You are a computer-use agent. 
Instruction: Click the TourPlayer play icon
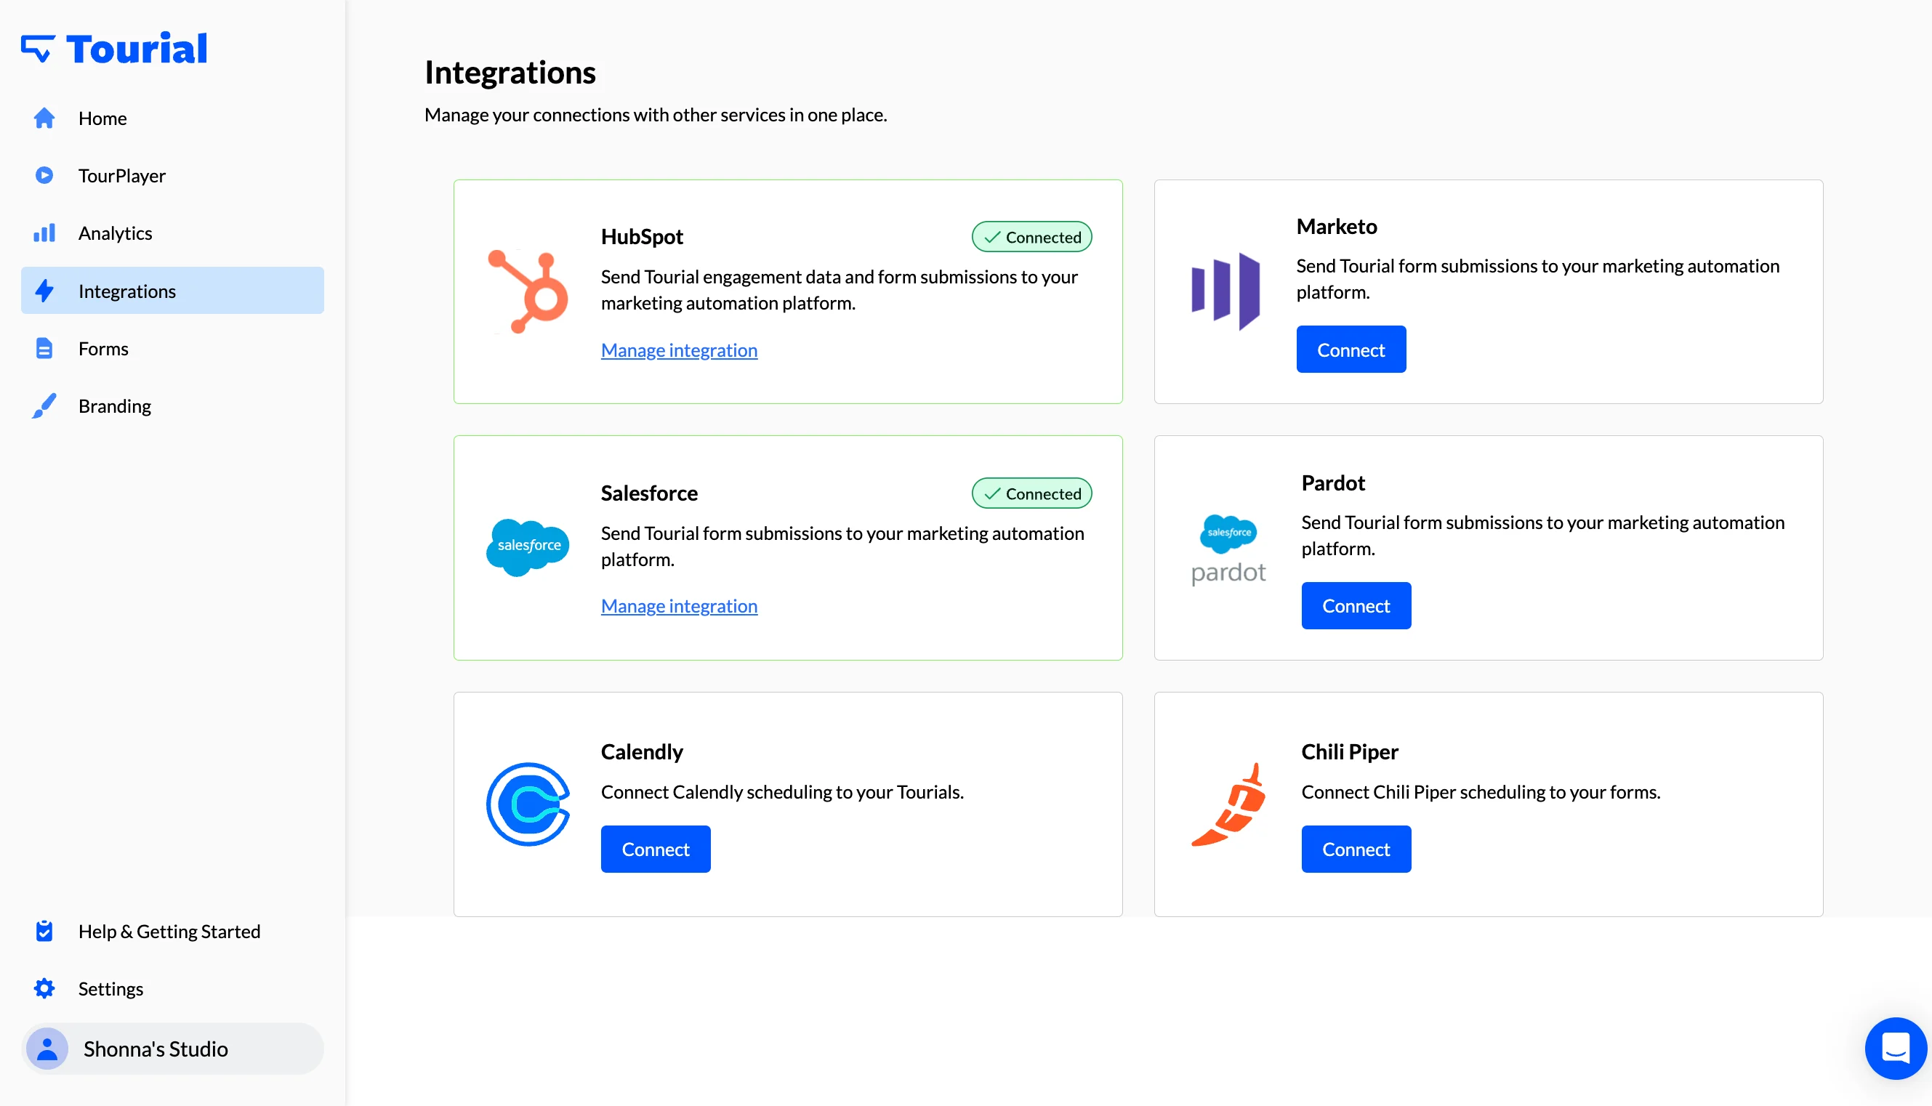[x=44, y=175]
